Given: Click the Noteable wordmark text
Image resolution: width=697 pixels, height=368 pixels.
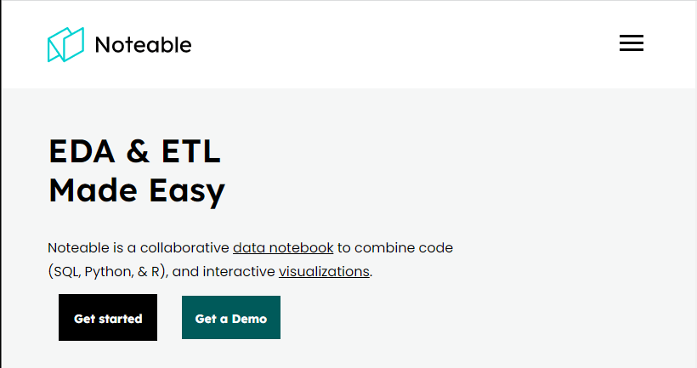Looking at the screenshot, I should (x=143, y=44).
